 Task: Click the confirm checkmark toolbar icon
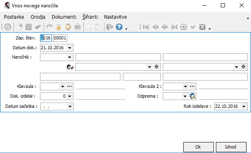coord(193,27)
